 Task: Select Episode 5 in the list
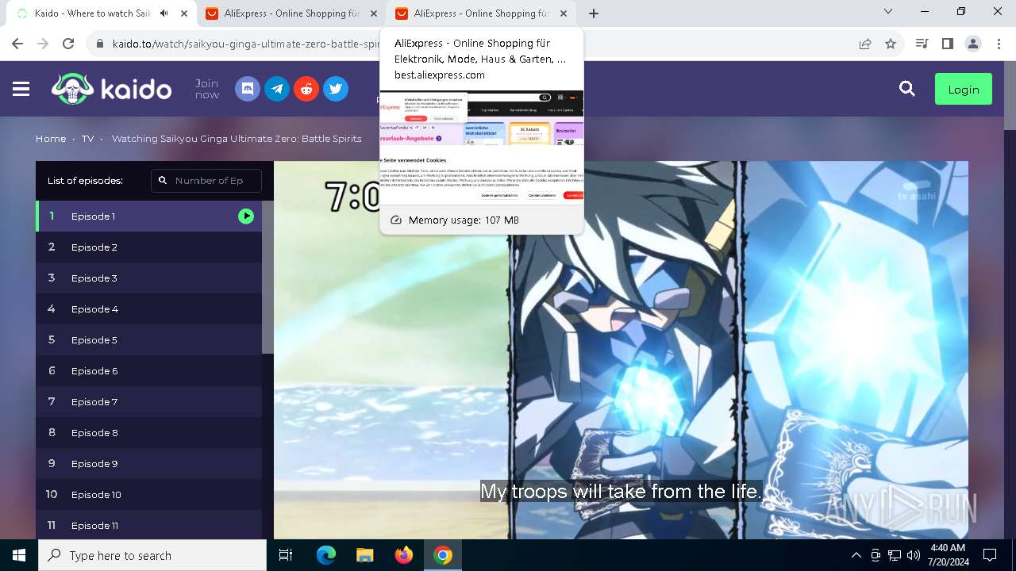tap(148, 339)
